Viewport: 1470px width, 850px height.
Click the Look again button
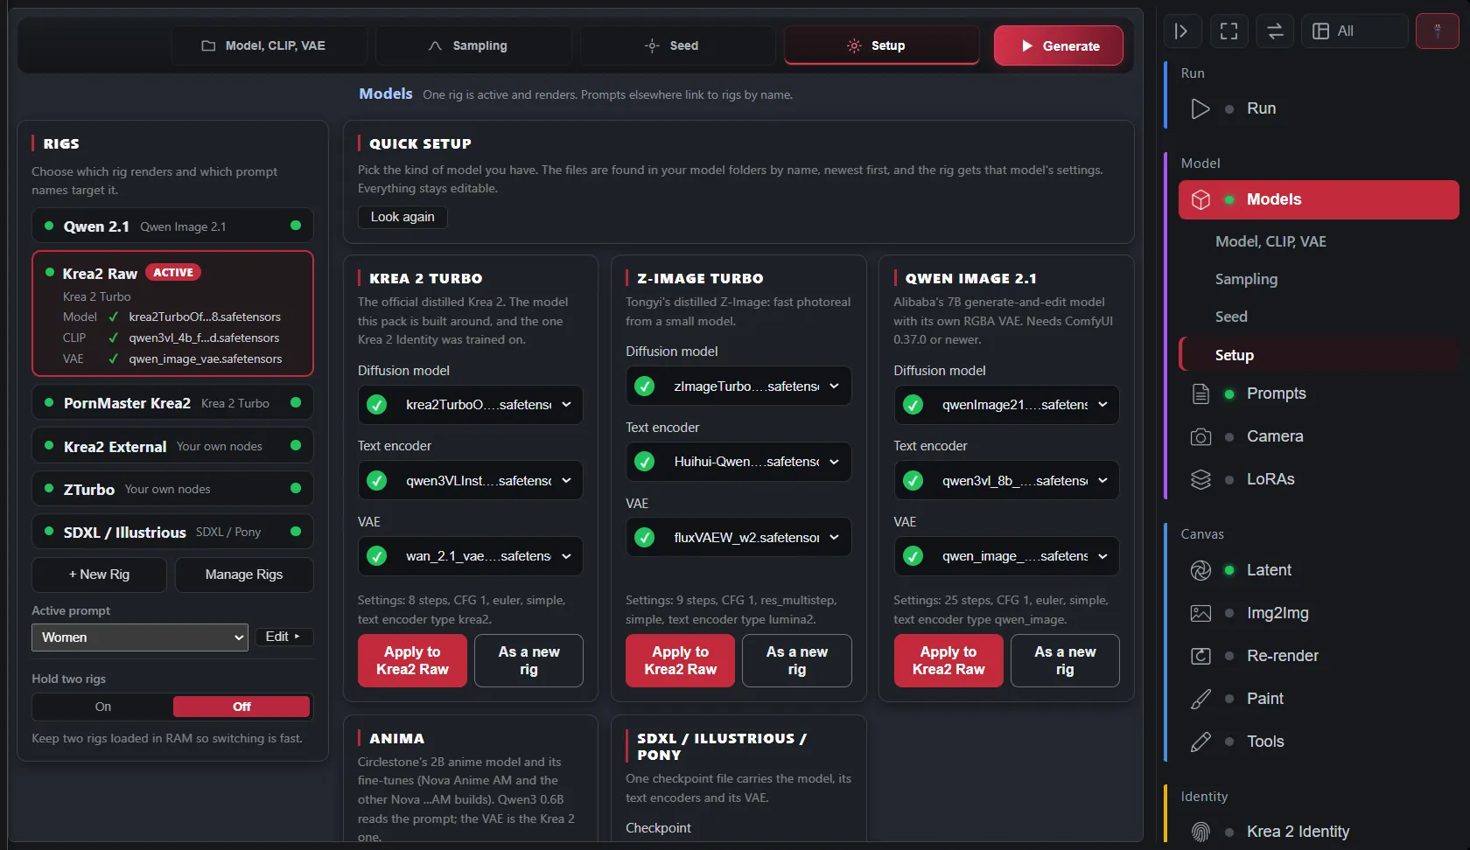coord(402,217)
